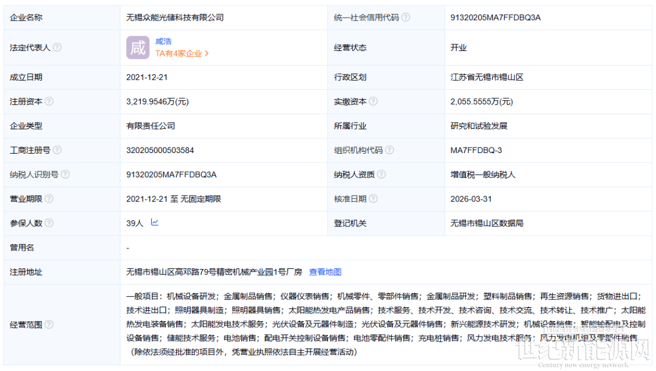This screenshot has height=371, width=656.
Task: Open the insured headcount trend chart icon
Action: (155, 223)
